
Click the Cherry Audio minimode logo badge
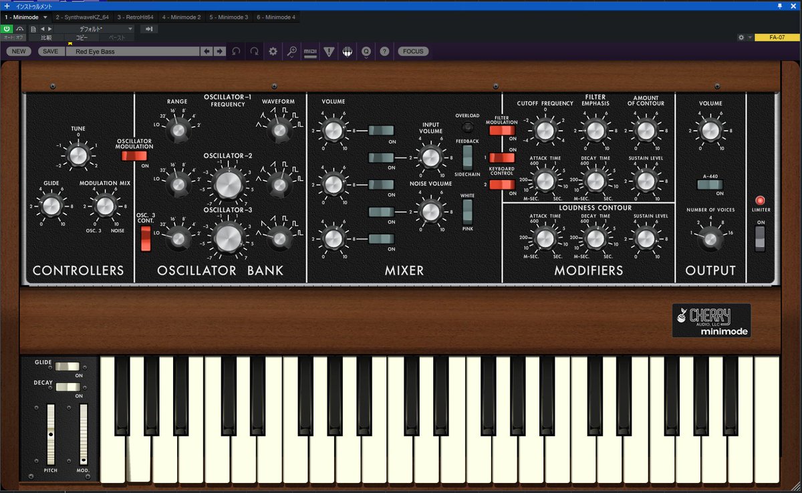click(x=711, y=321)
